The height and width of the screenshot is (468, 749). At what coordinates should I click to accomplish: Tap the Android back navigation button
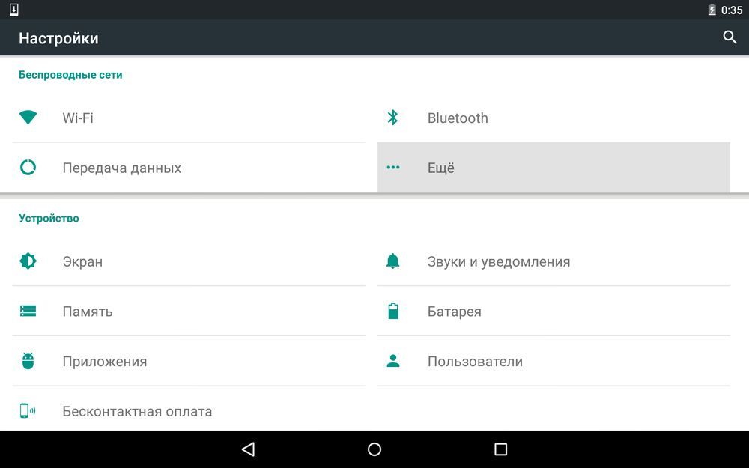(x=249, y=449)
